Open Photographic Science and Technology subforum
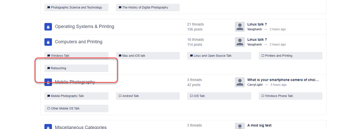The image size is (341, 129). coord(76,7)
